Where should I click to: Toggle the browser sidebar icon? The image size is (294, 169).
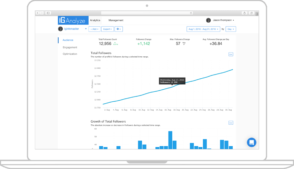(x=47, y=13)
